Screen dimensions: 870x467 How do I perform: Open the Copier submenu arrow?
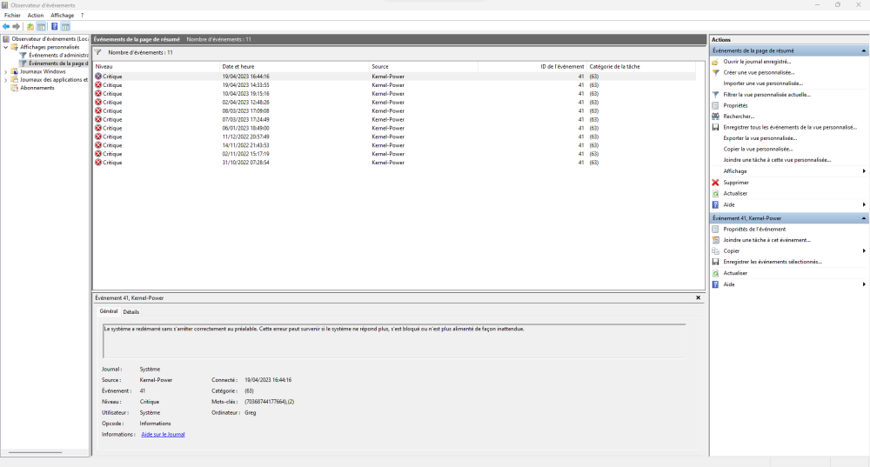864,250
